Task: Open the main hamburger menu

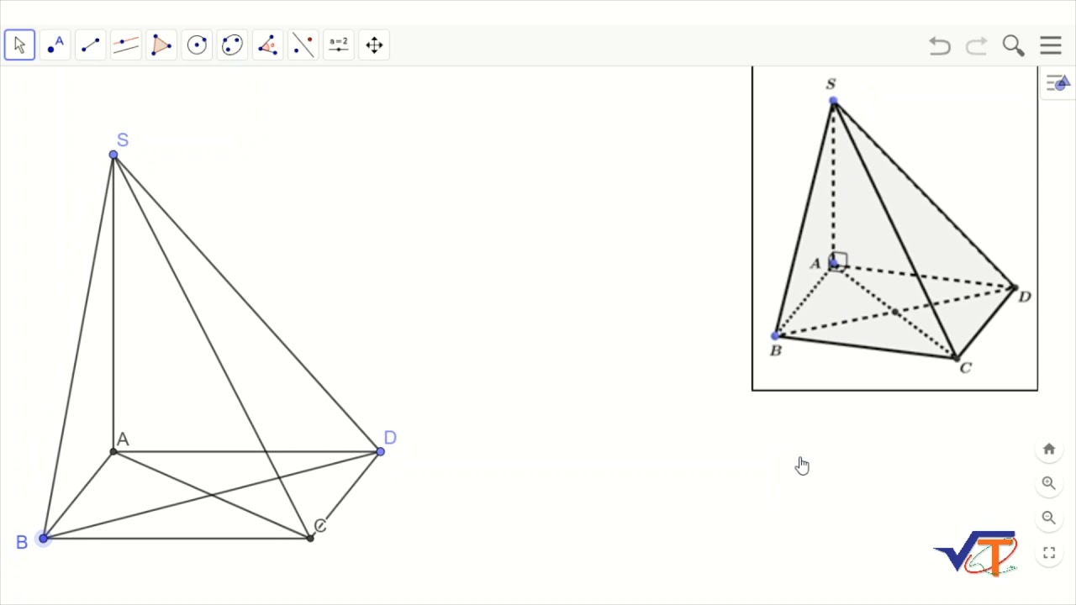Action: pyautogui.click(x=1051, y=45)
